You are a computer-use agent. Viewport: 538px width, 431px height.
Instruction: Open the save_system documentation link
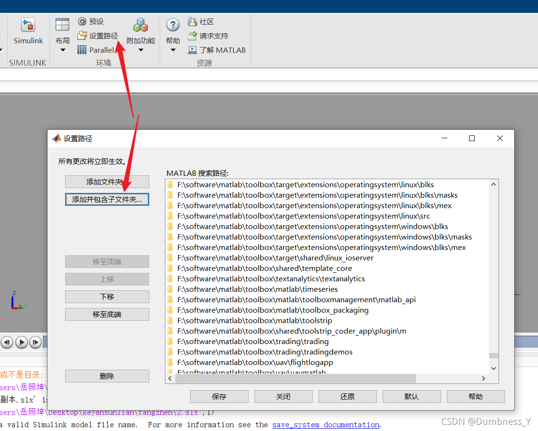(326, 425)
